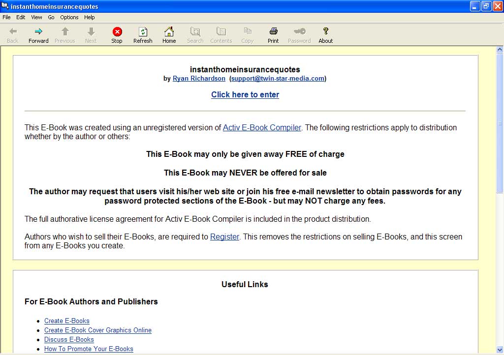Click 'This E-Book may only be given away FREE' text
The width and height of the screenshot is (504, 355).
[x=245, y=154]
